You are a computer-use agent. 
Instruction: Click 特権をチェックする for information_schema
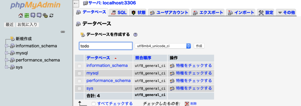point(194,66)
